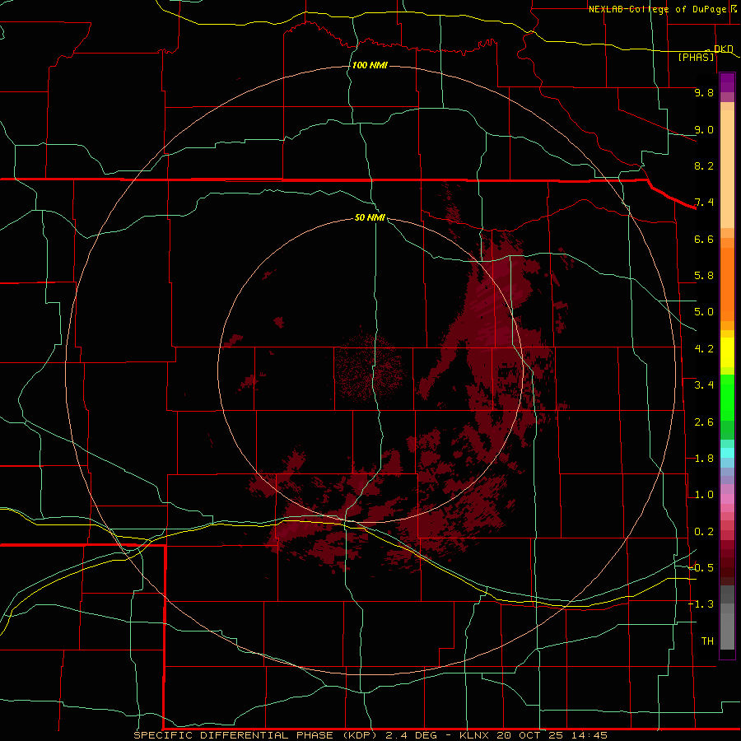Click the 7.4 value on the color scale

point(704,203)
